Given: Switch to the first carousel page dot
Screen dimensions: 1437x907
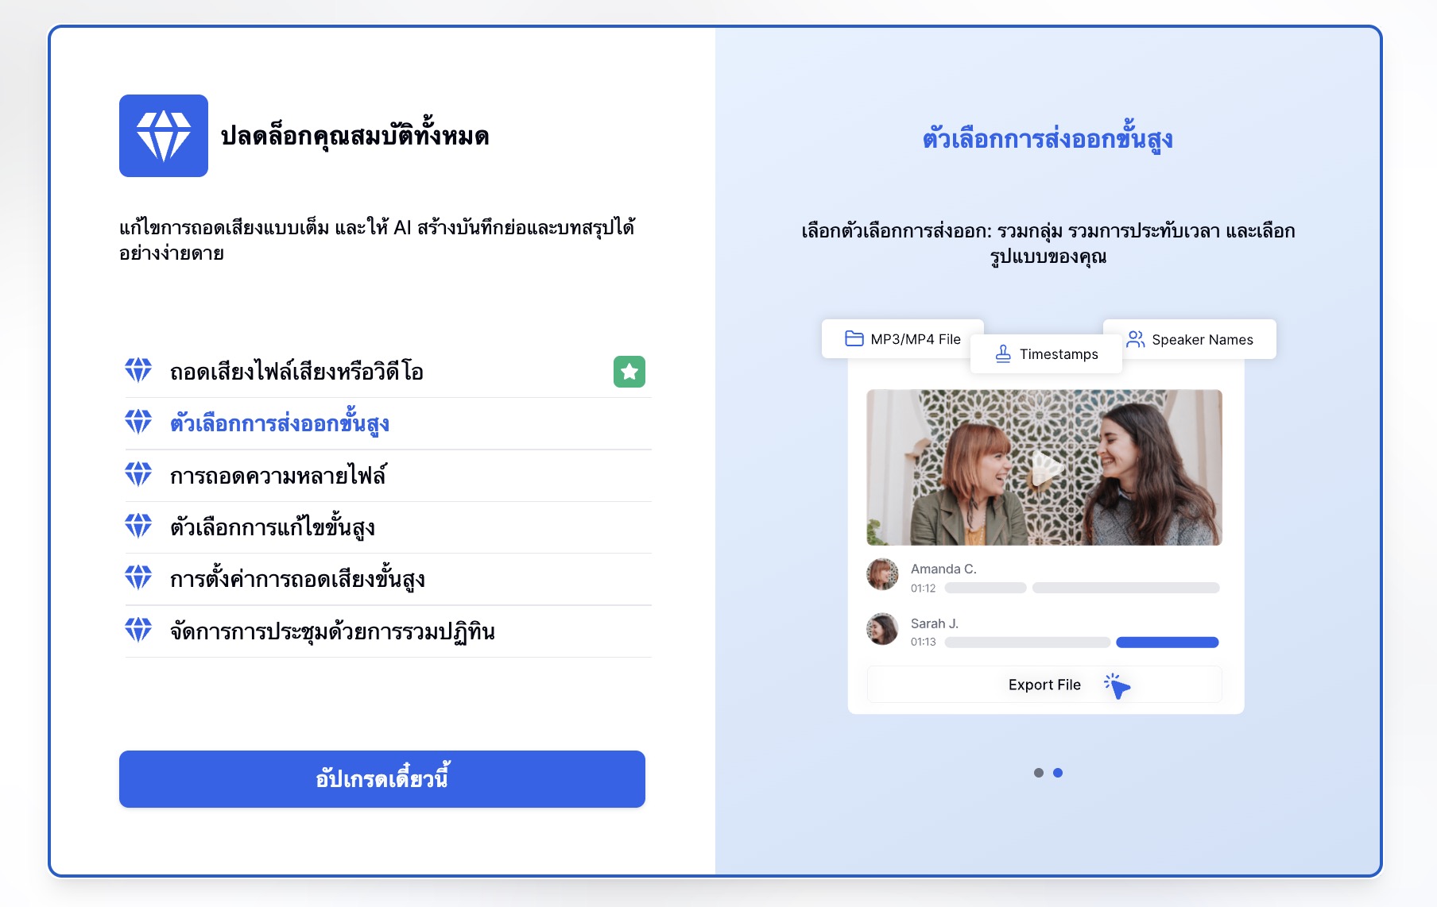Looking at the screenshot, I should (1039, 773).
